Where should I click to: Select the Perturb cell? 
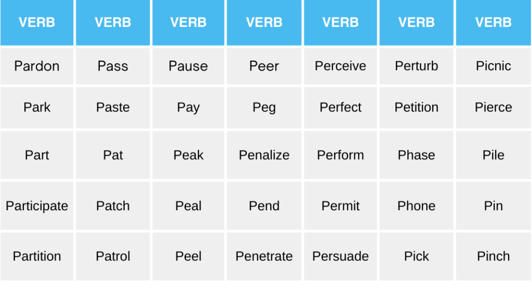pyautogui.click(x=416, y=66)
